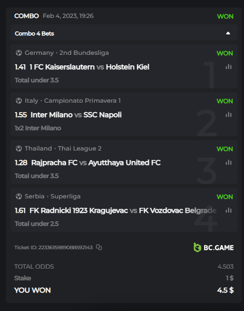244x311 pixels.
Task: Open stats icon for Rajpracha vs Ayutthaya match
Action: tap(229, 162)
